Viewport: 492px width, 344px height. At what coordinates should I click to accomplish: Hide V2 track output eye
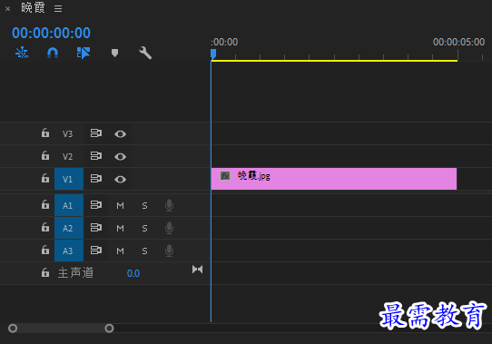pyautogui.click(x=120, y=157)
